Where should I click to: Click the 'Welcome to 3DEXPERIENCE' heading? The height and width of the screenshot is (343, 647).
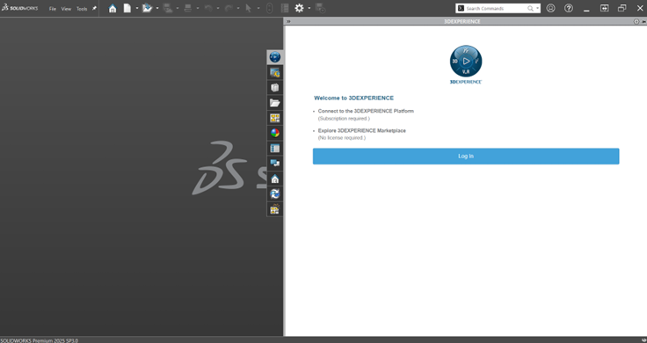tap(353, 99)
